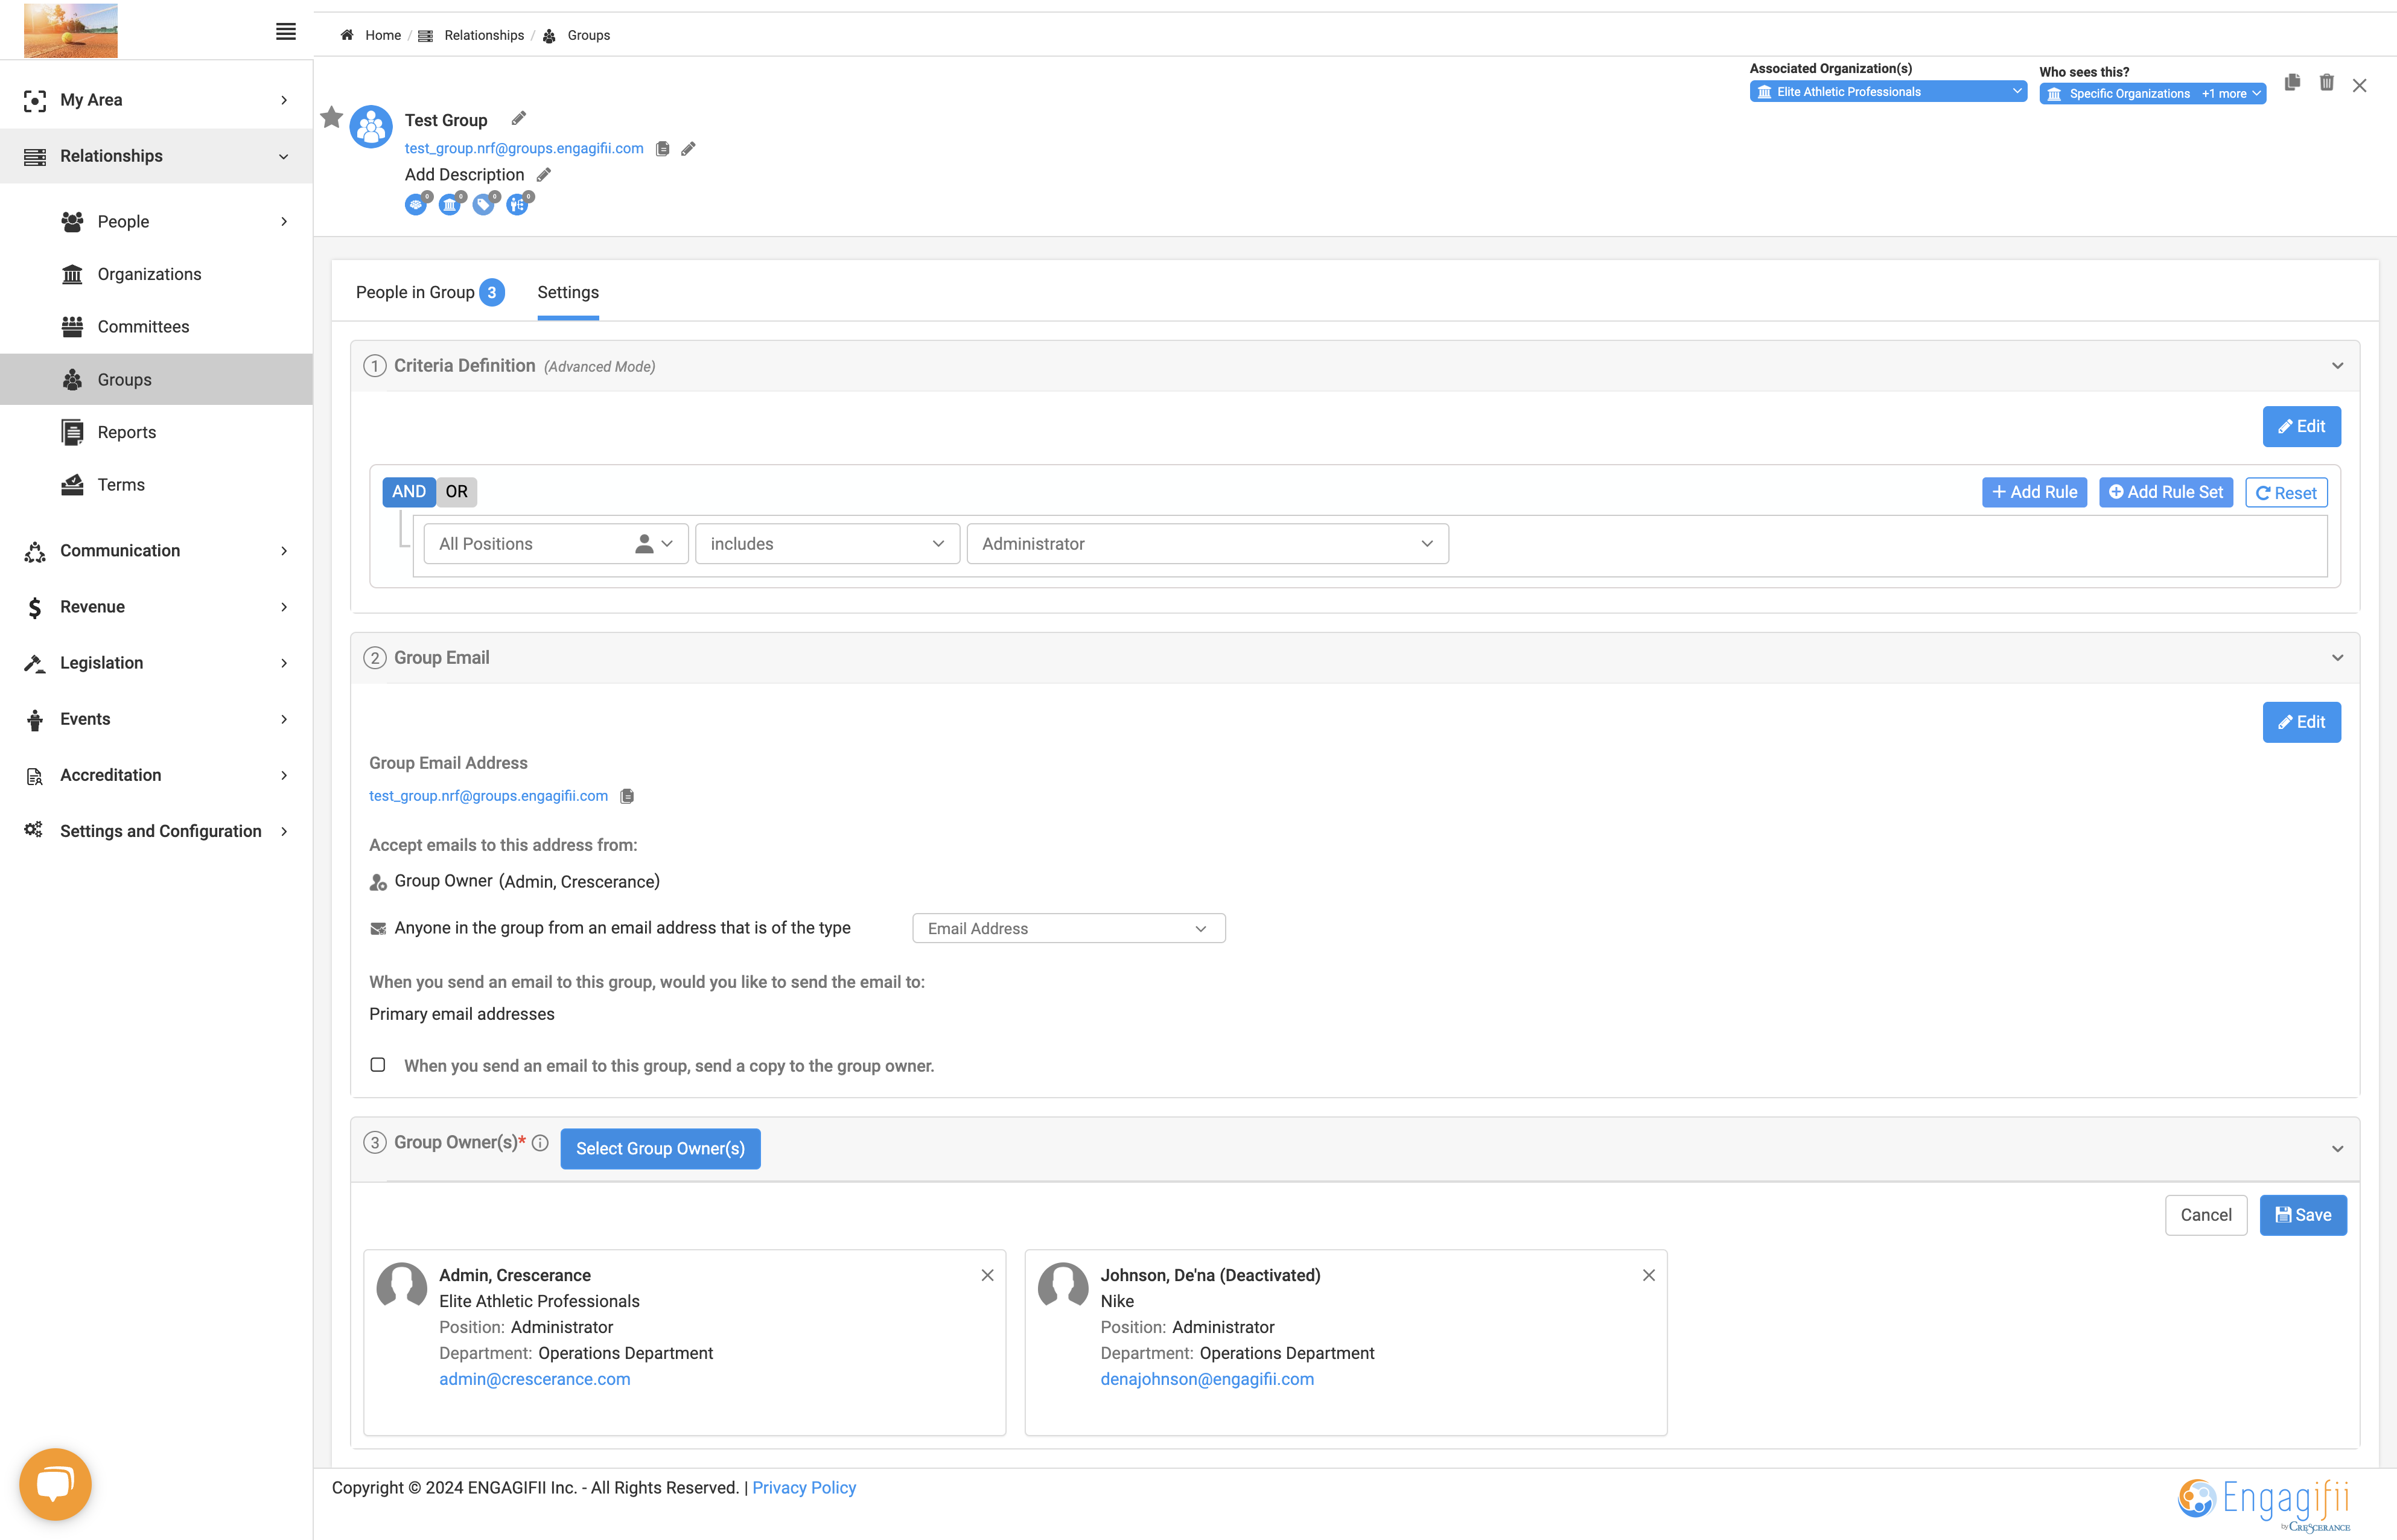Click Edit in the Criteria Definition section

click(2302, 427)
